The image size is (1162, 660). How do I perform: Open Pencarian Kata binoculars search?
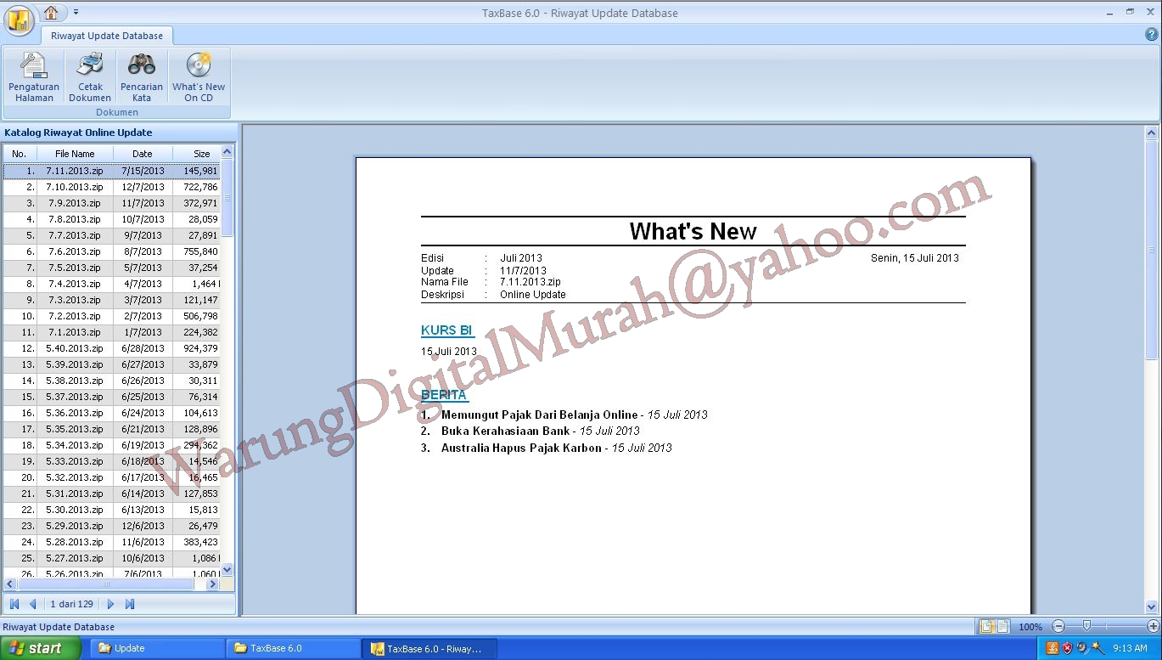point(142,77)
